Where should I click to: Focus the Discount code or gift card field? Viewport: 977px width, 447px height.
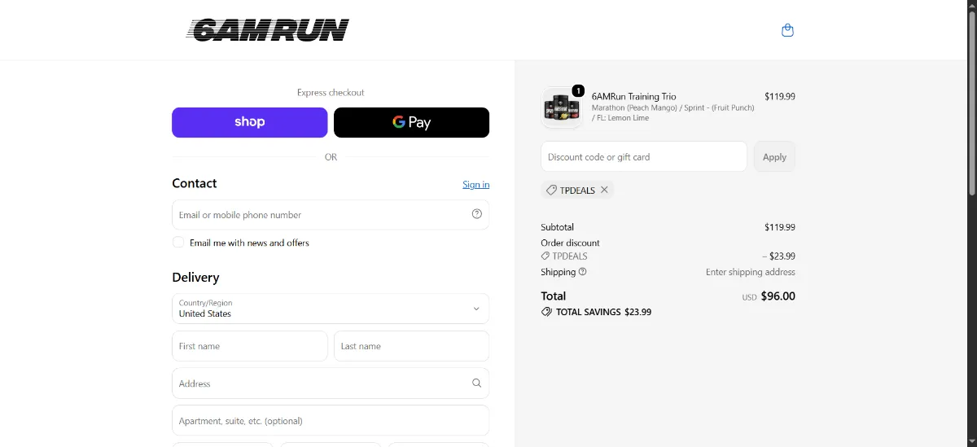pyautogui.click(x=643, y=156)
